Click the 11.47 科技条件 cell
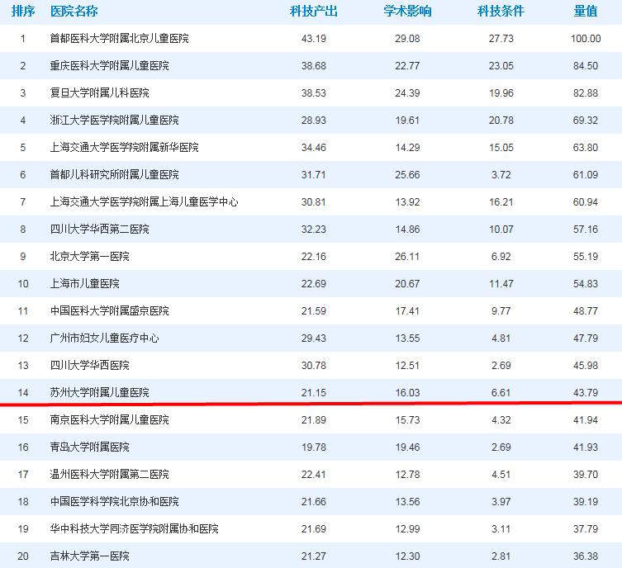Screen dimensions: 622x568 tap(501, 283)
